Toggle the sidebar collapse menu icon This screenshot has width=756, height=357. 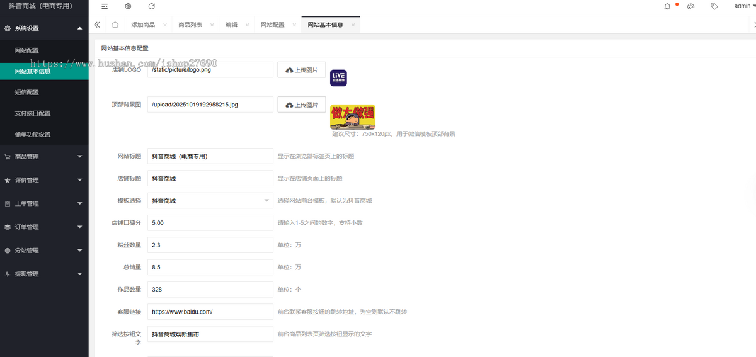[x=105, y=6]
